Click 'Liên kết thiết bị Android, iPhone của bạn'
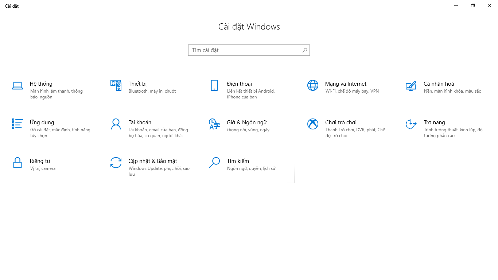 click(x=251, y=94)
